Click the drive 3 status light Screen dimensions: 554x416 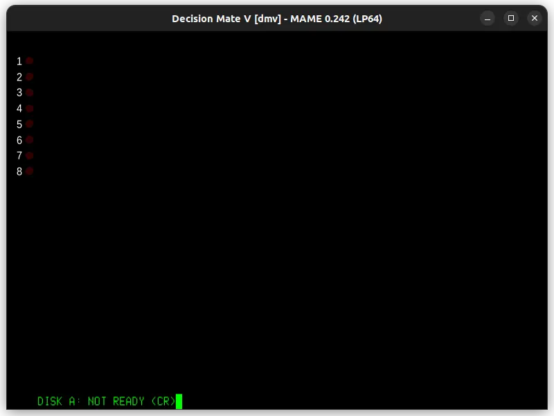click(28, 93)
